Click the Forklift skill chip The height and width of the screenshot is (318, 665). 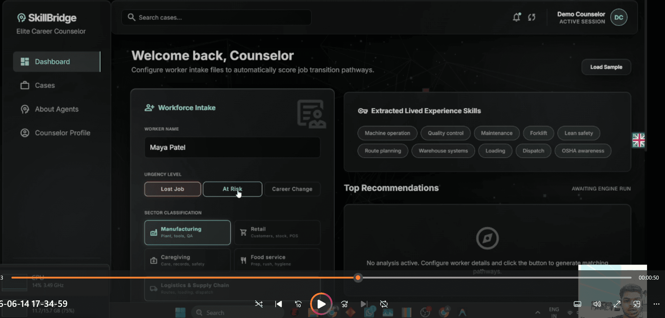(x=539, y=133)
